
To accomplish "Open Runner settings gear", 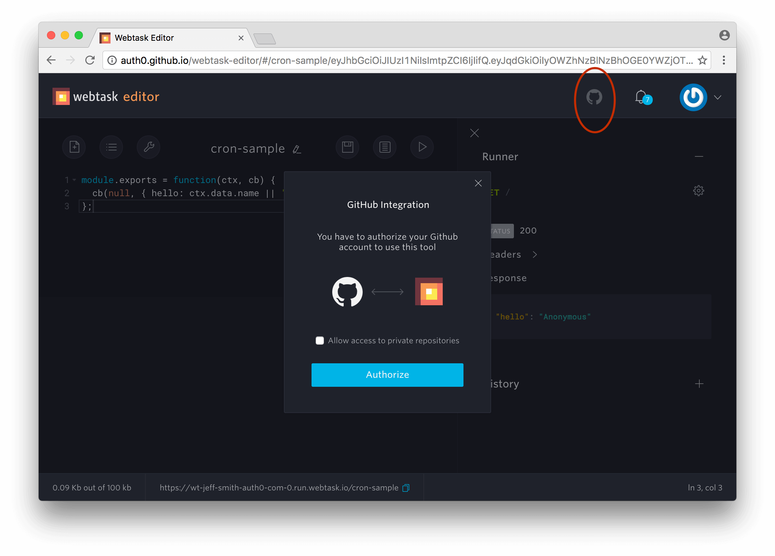I will coord(699,191).
